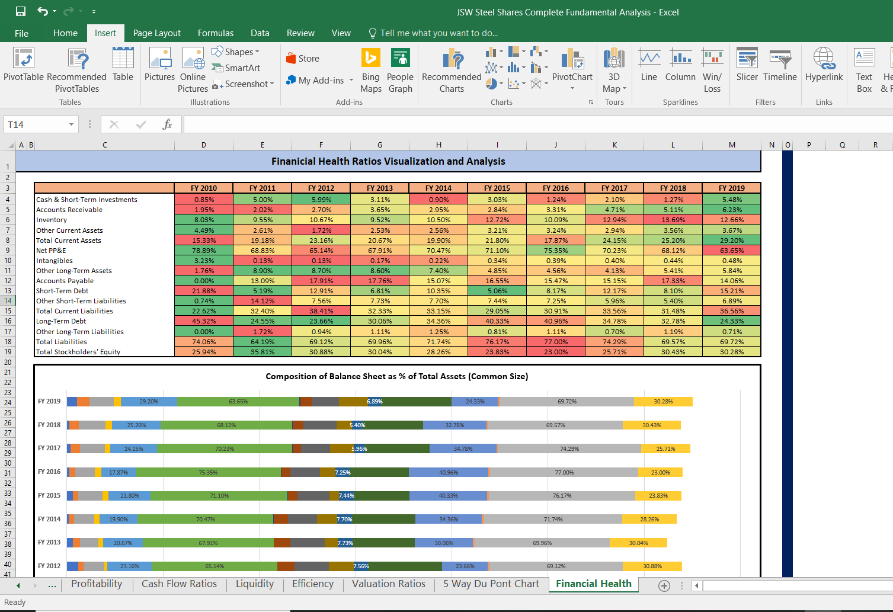The height and width of the screenshot is (612, 893).
Task: Switch to the View ribbon tab
Action: pos(341,33)
